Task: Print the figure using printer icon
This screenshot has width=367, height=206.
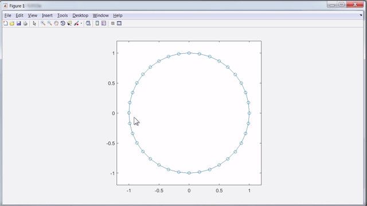Action: pyautogui.click(x=25, y=23)
